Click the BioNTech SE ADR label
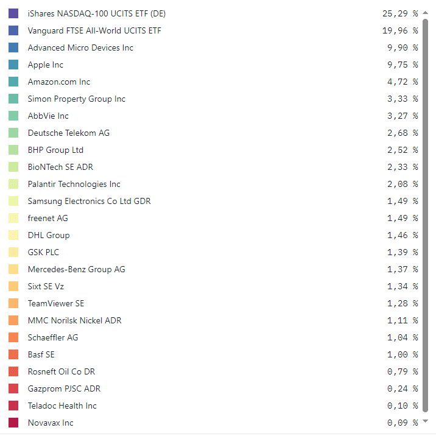The width and height of the screenshot is (436, 436). (x=61, y=167)
